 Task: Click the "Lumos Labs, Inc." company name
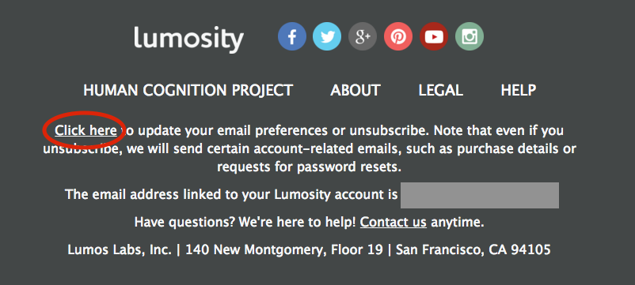120,250
